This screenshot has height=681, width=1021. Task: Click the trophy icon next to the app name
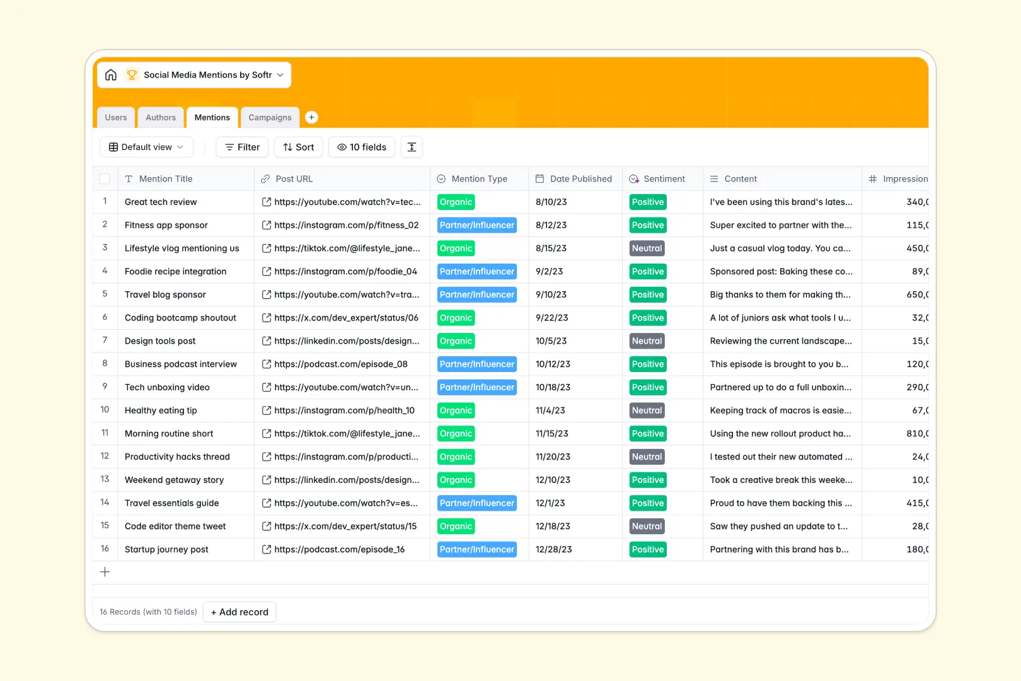(132, 74)
